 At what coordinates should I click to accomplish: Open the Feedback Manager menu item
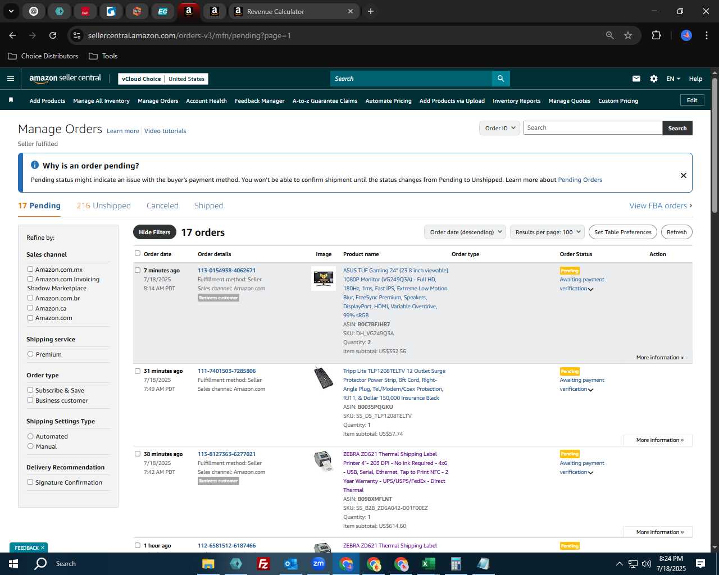point(260,101)
